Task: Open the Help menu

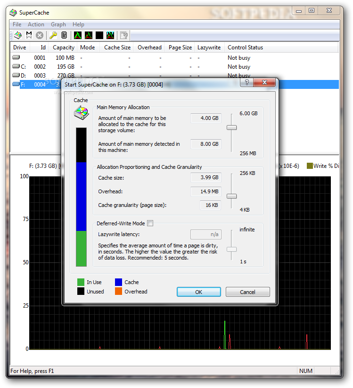Action: tap(78, 24)
